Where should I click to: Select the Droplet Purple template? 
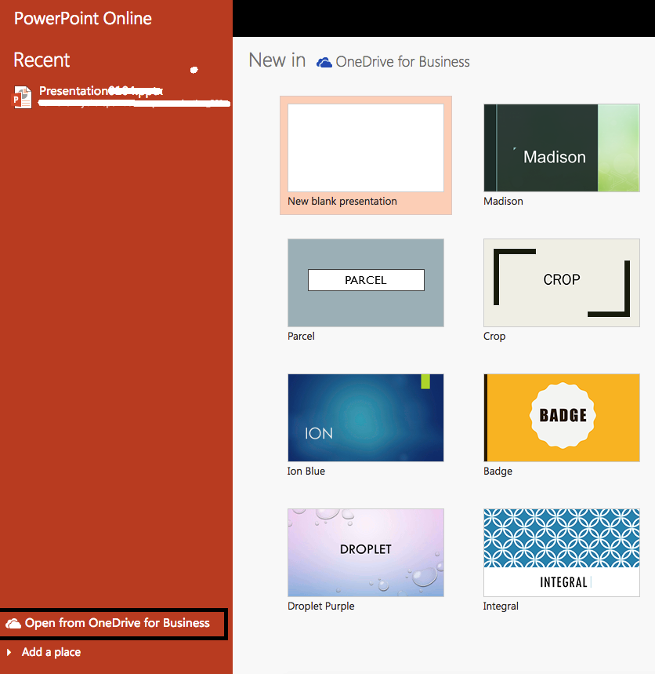(x=365, y=552)
